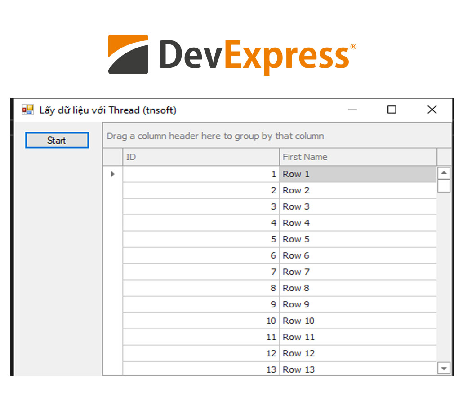Select the cell "Row 3"
The height and width of the screenshot is (404, 463).
tap(358, 206)
